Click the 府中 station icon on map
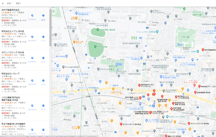 pos(154,106)
